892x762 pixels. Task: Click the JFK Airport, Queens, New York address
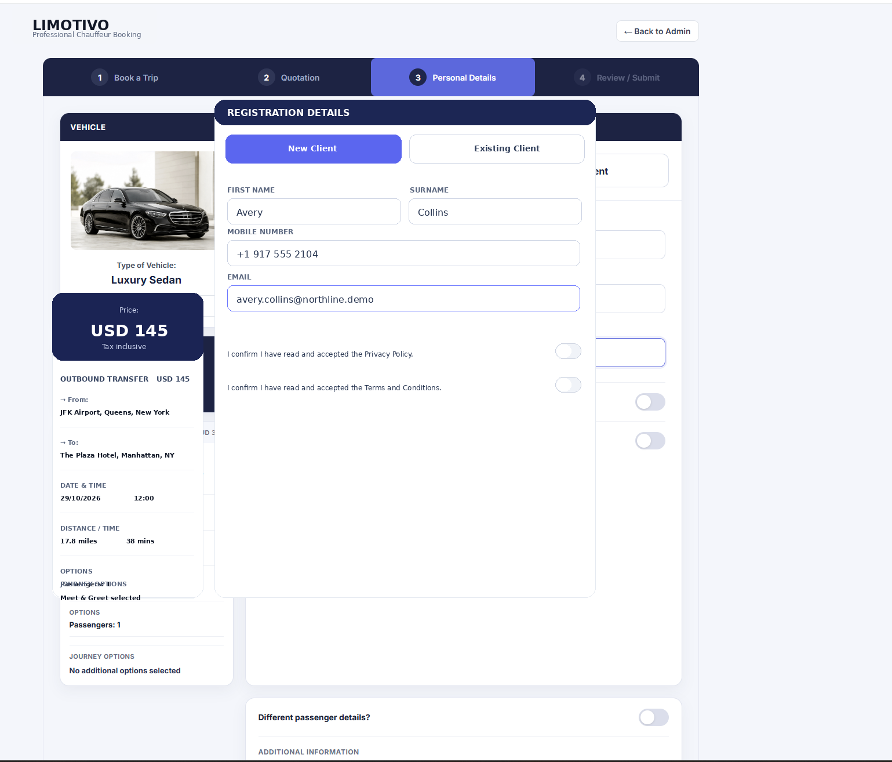[115, 412]
